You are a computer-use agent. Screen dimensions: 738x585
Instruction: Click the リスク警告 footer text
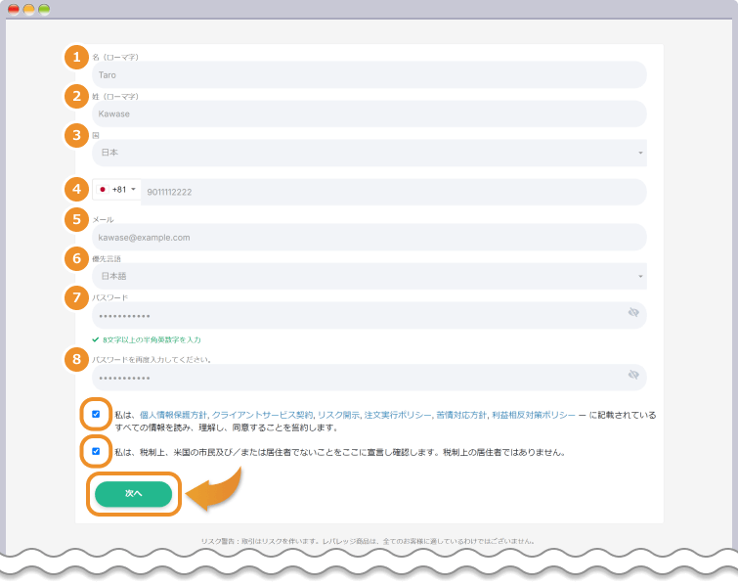369,541
